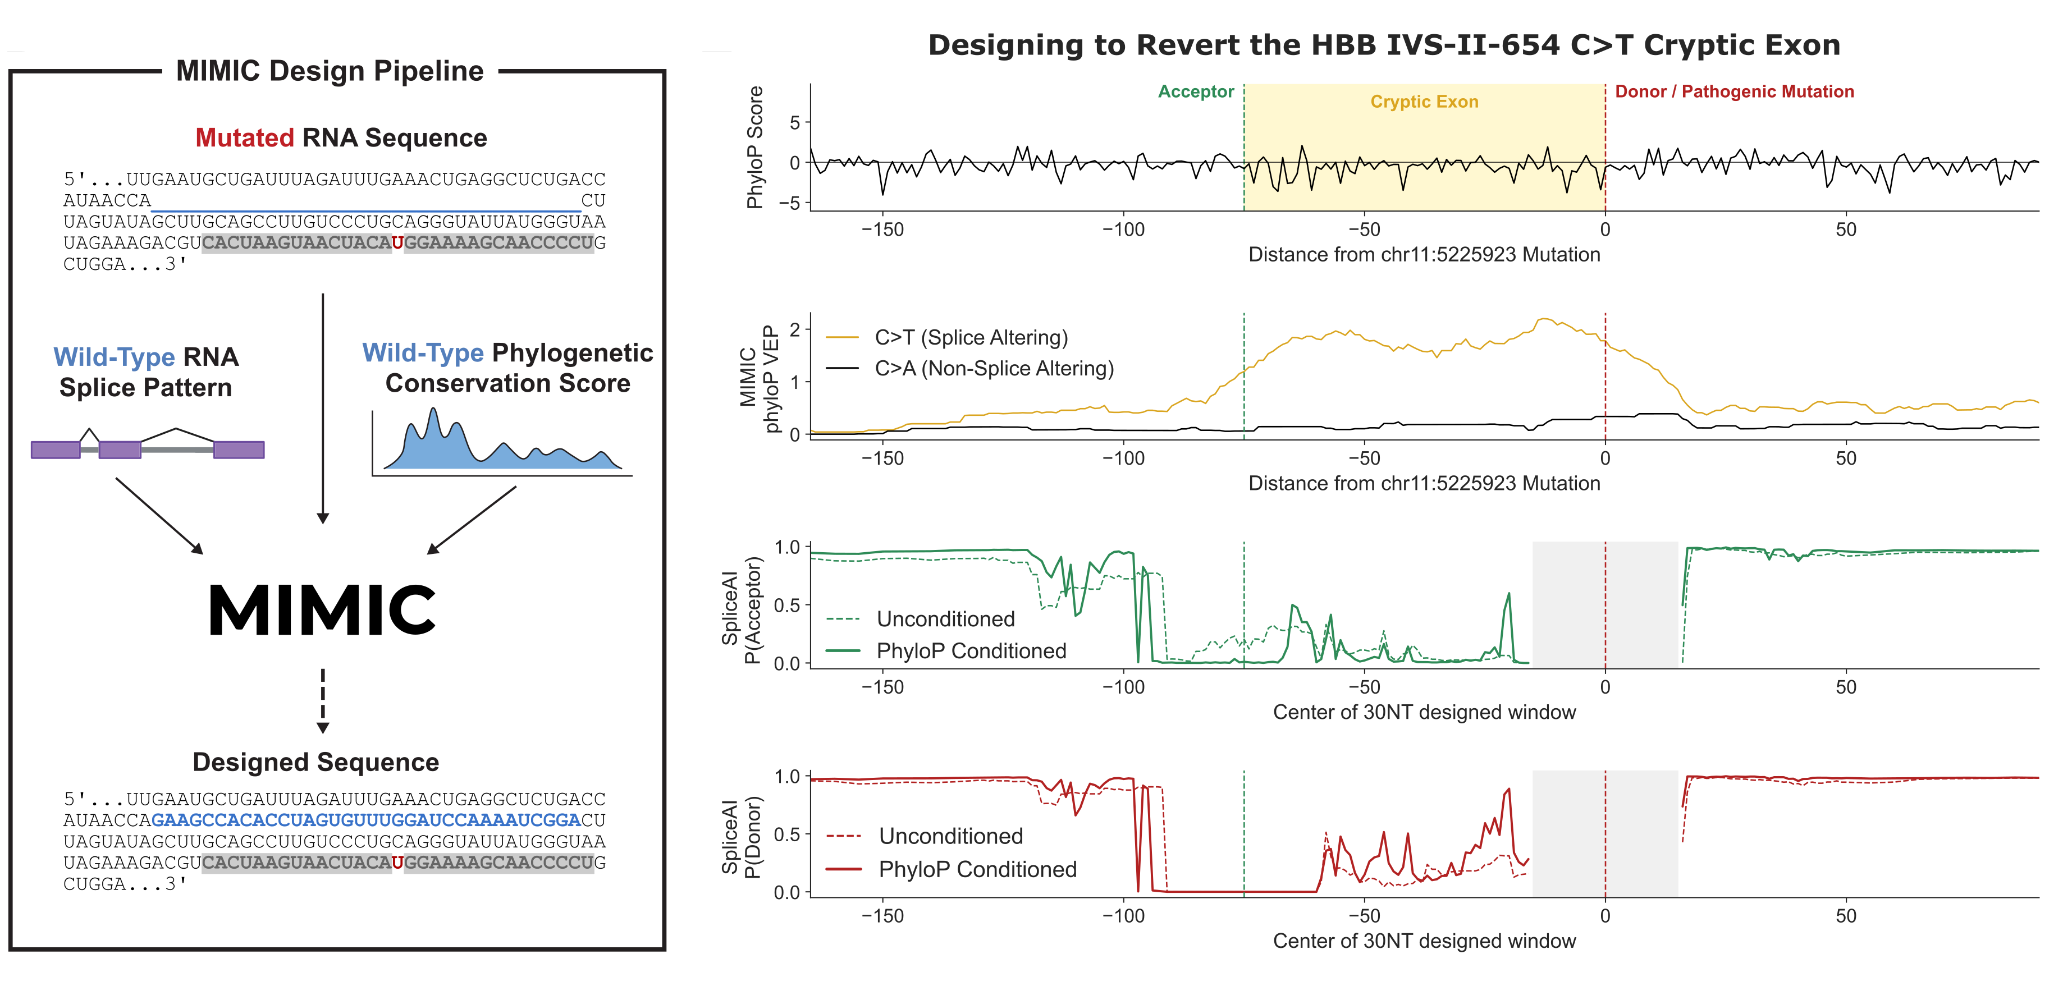Image resolution: width=2072 pixels, height=986 pixels.
Task: Click the gray masked region in the donor plot
Action: 1605,833
